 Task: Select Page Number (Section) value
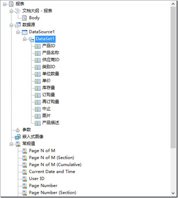coord(53,192)
